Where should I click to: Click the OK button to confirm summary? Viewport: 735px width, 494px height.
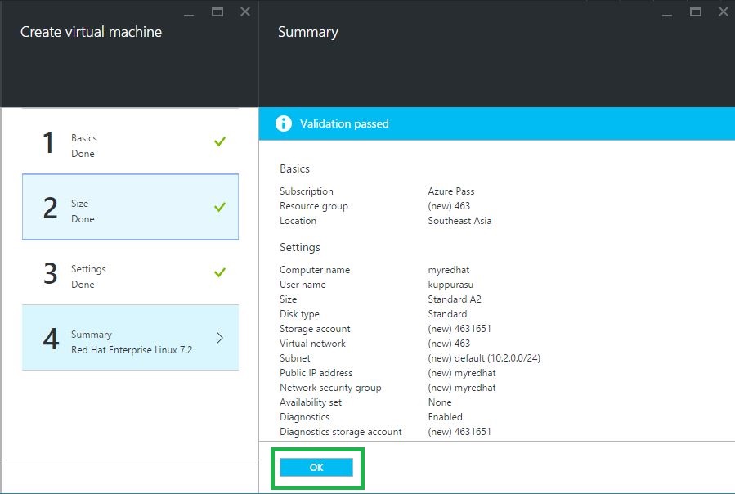(316, 468)
